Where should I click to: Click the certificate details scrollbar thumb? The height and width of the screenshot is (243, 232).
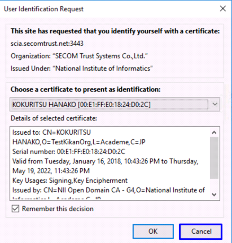214,158
